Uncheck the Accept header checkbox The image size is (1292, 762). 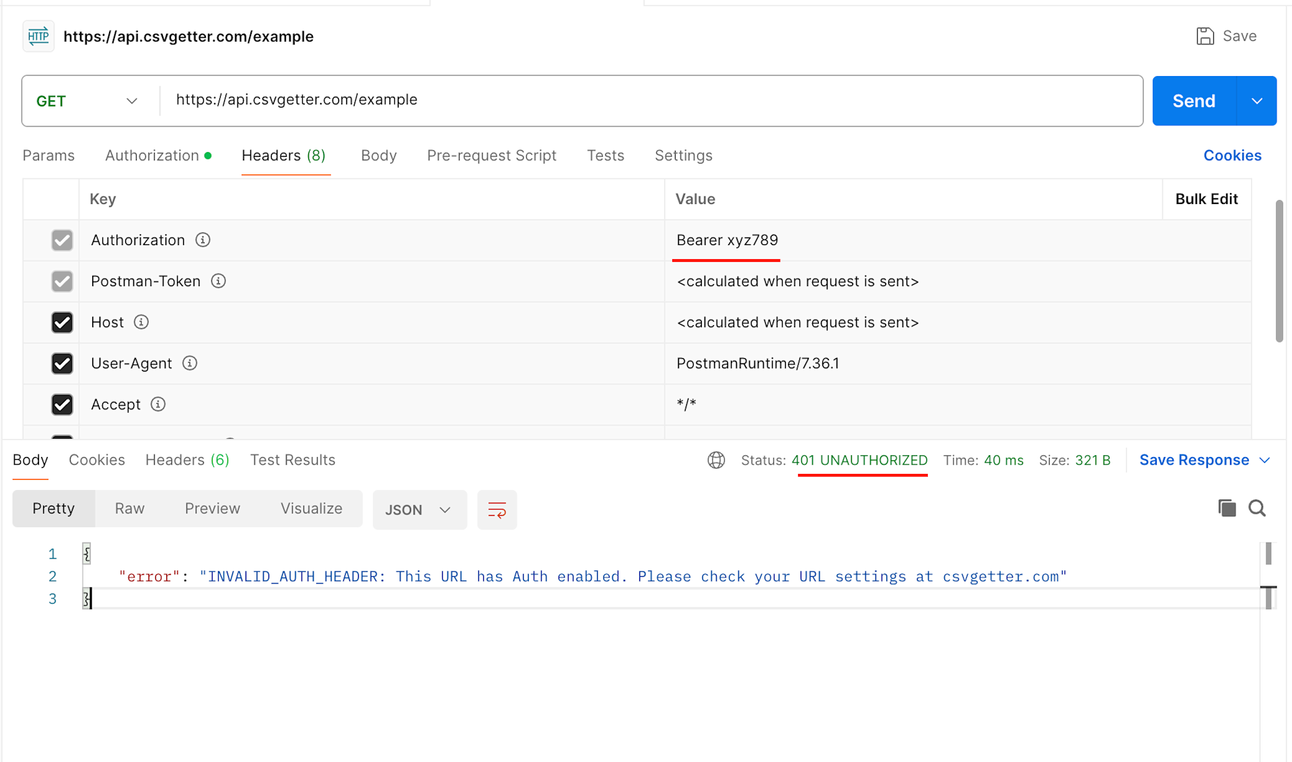pos(62,405)
